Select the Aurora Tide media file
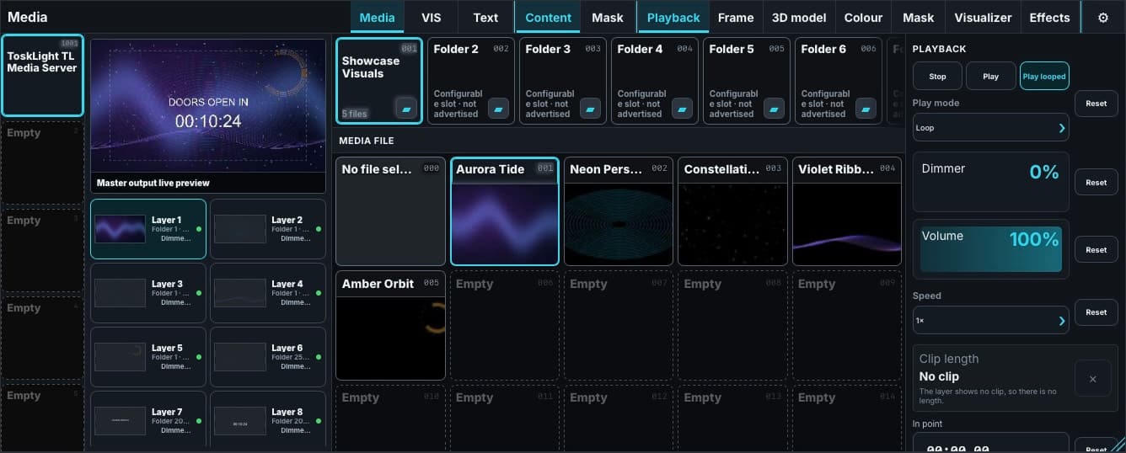 pos(505,211)
